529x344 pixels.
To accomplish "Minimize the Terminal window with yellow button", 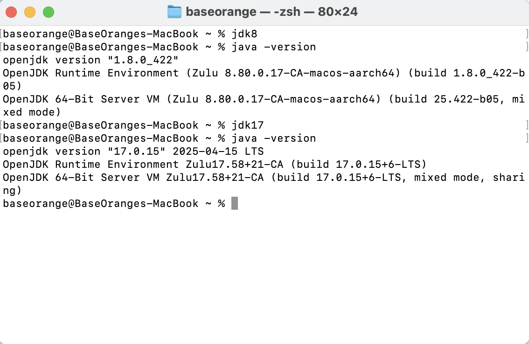I will pos(30,12).
